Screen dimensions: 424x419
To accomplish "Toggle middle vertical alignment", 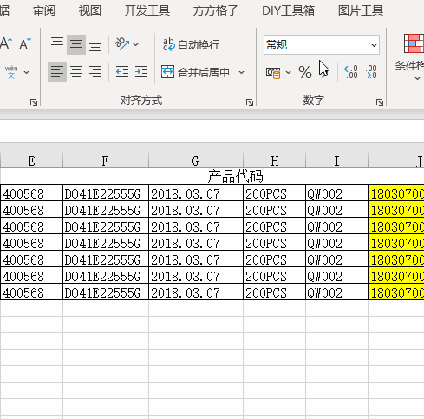I will pos(76,44).
